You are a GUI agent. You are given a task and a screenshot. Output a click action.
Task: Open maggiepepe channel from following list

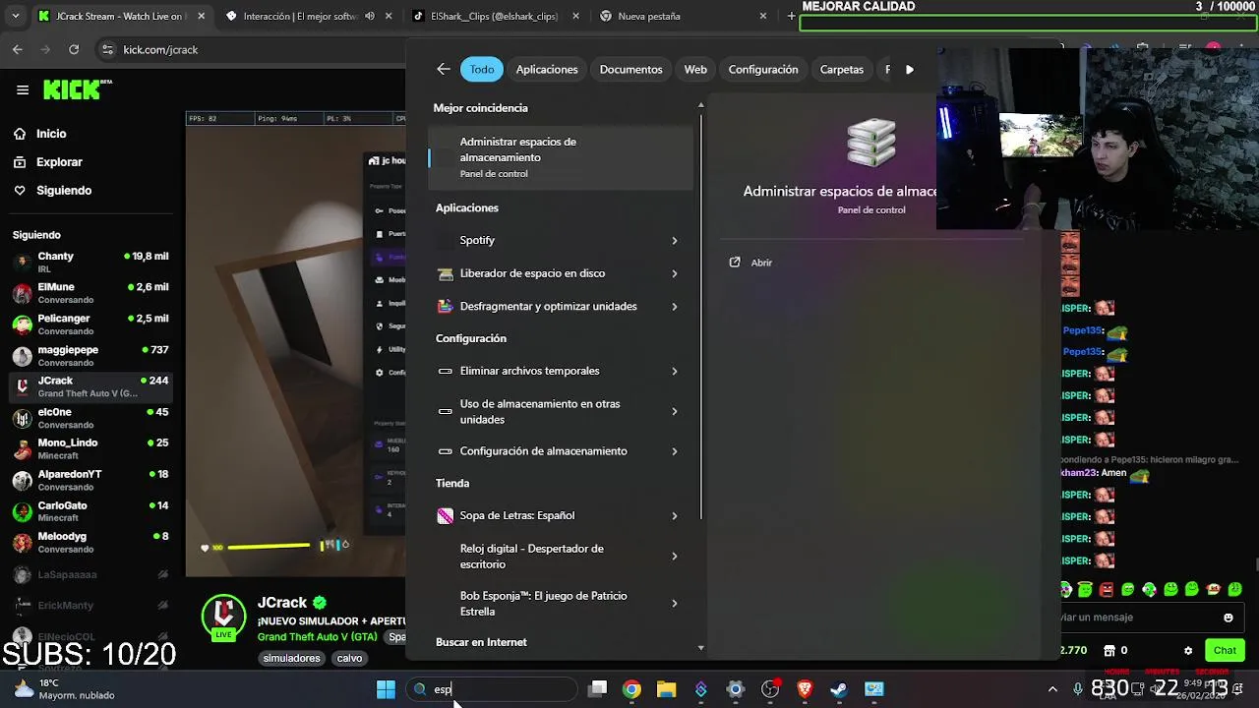point(90,355)
